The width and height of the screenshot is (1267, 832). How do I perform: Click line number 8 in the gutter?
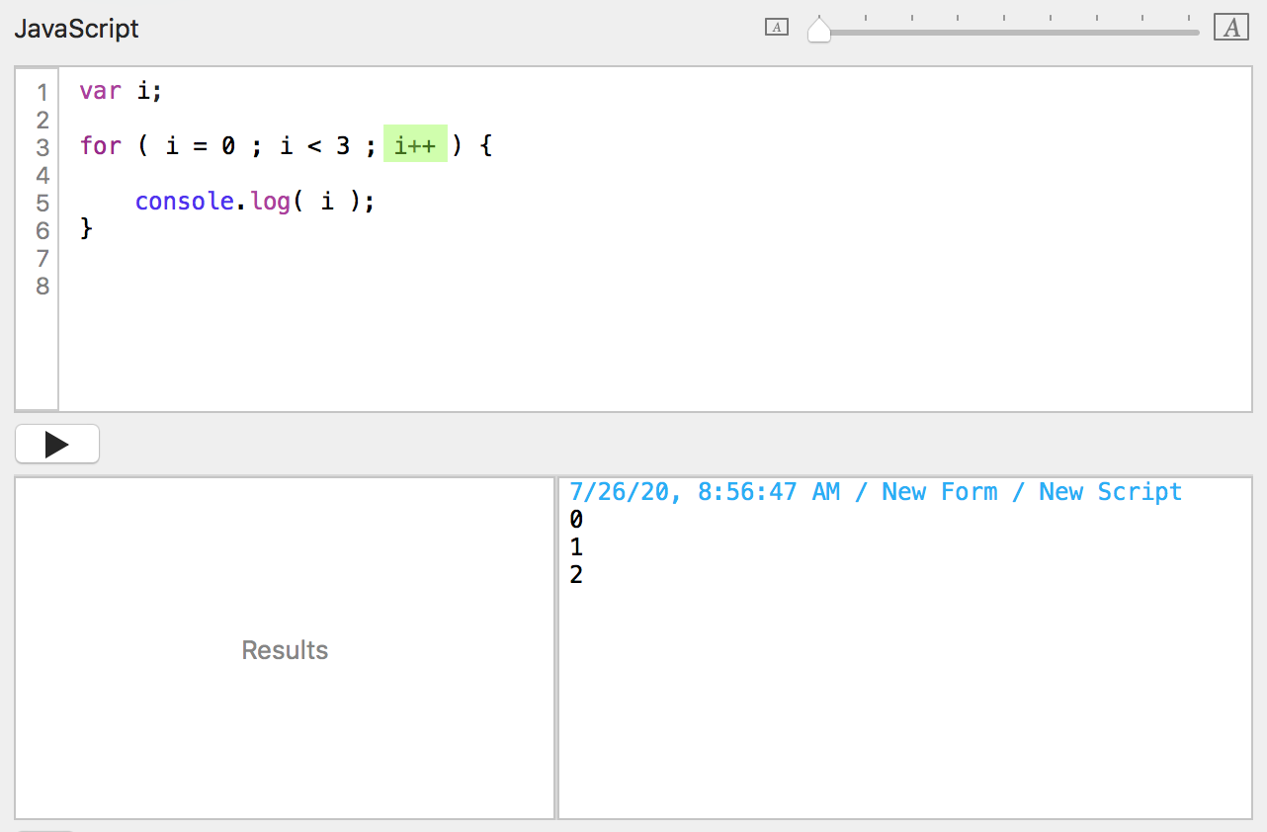tap(42, 287)
